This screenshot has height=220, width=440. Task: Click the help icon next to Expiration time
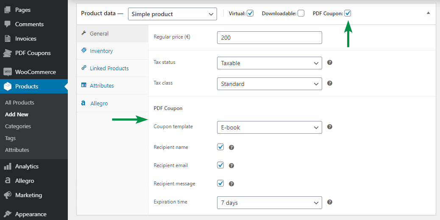[x=330, y=202]
